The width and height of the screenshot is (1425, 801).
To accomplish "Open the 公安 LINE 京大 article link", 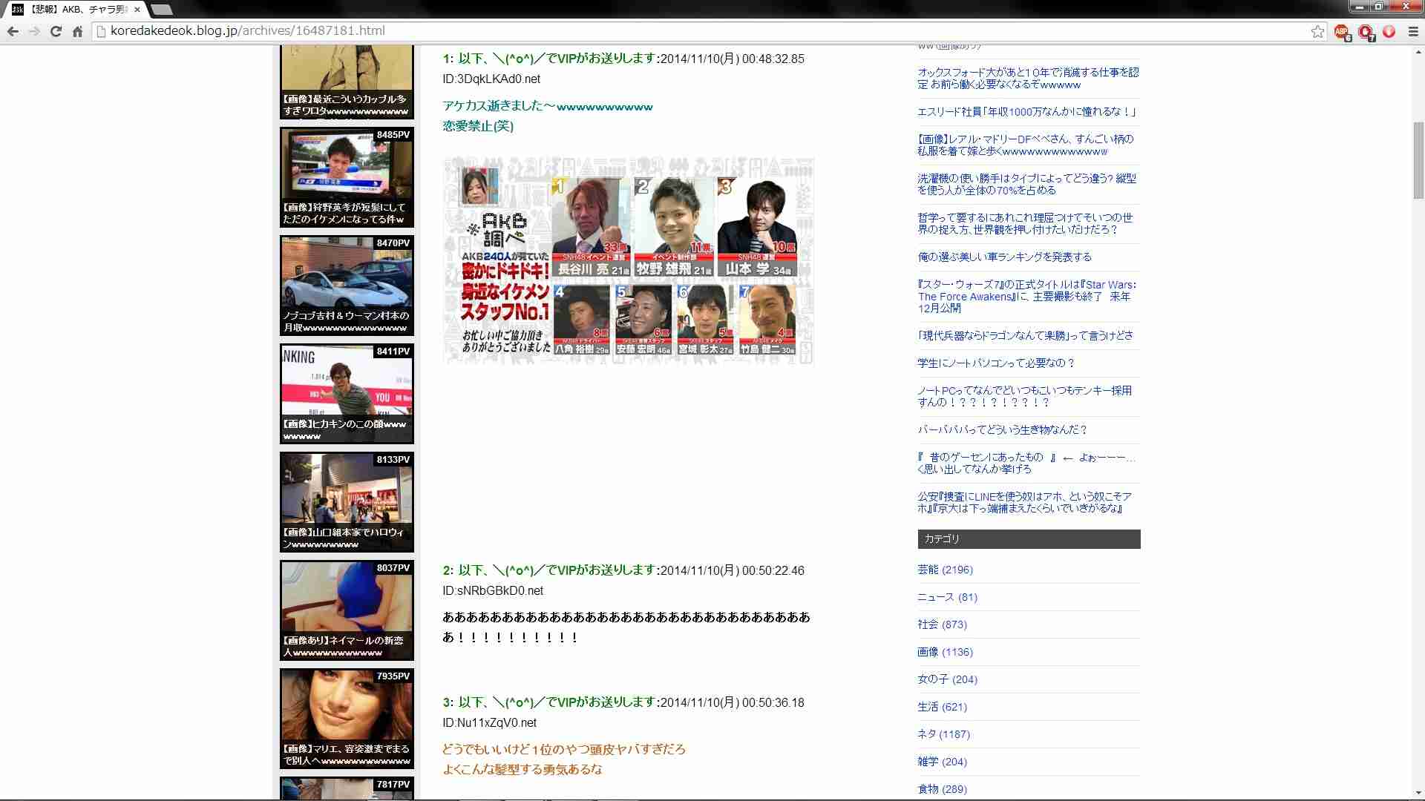I will 1024,502.
